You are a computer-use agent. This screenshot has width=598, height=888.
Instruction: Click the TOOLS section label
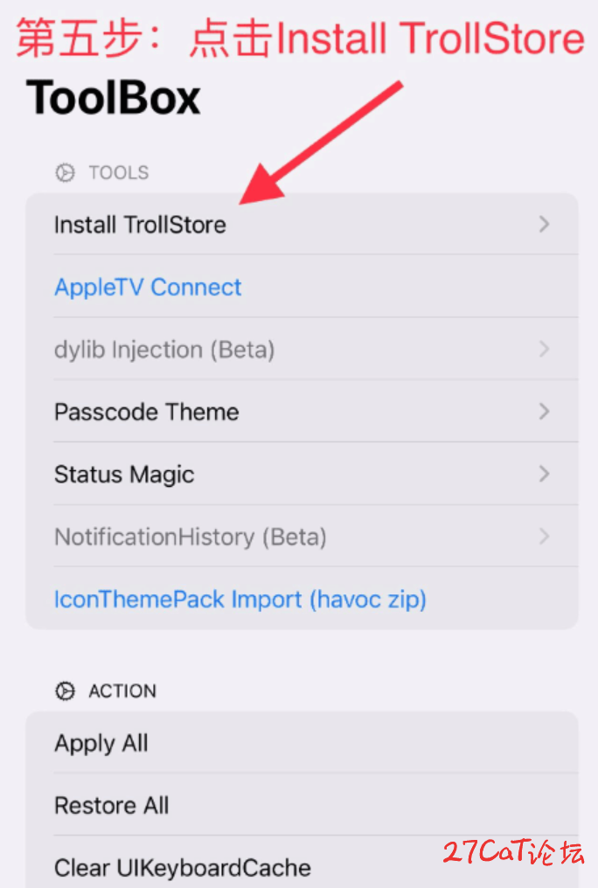pyautogui.click(x=119, y=172)
